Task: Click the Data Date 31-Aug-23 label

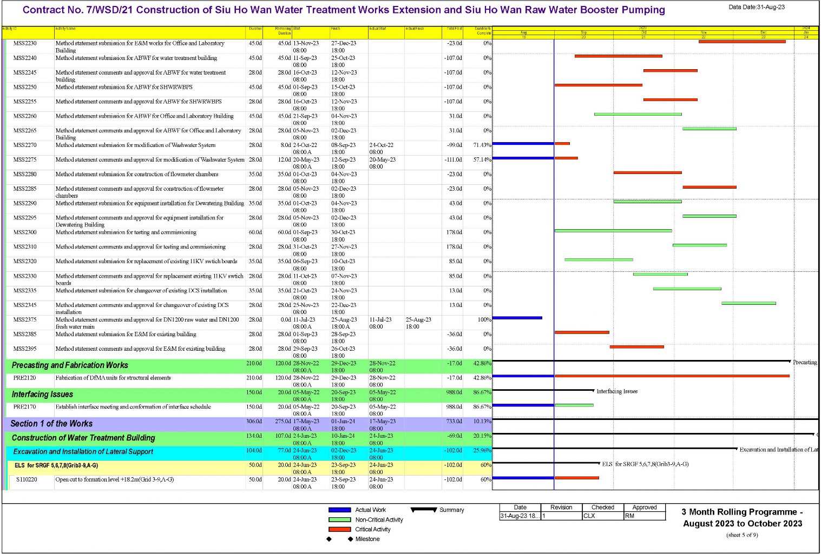Action: (x=757, y=7)
